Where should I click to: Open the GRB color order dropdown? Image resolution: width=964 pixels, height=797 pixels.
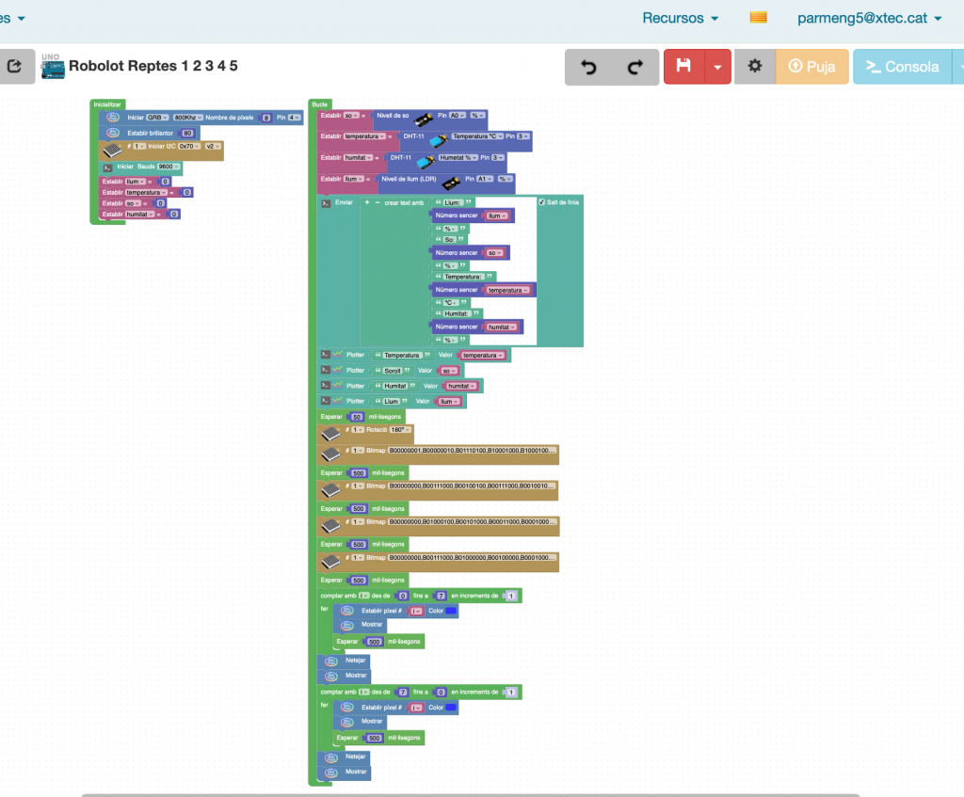pos(156,118)
